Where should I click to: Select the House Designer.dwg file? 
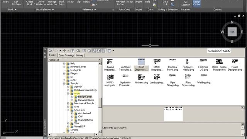click(235, 65)
